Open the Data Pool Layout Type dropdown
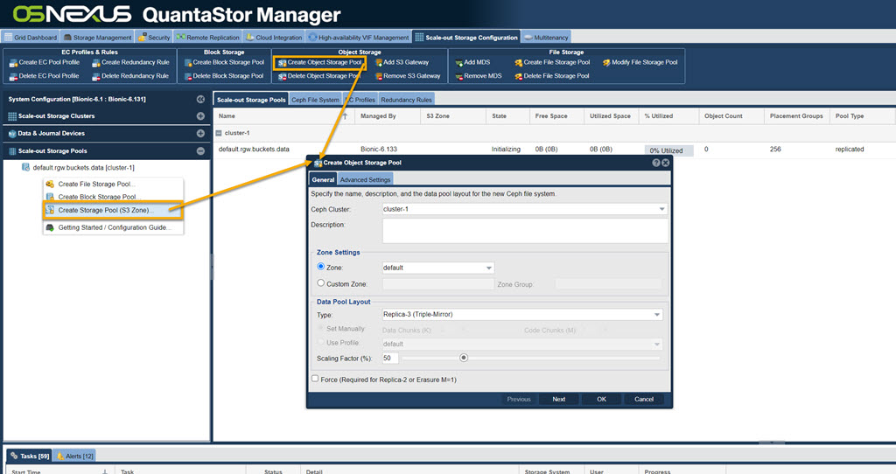The image size is (896, 474). click(x=657, y=315)
